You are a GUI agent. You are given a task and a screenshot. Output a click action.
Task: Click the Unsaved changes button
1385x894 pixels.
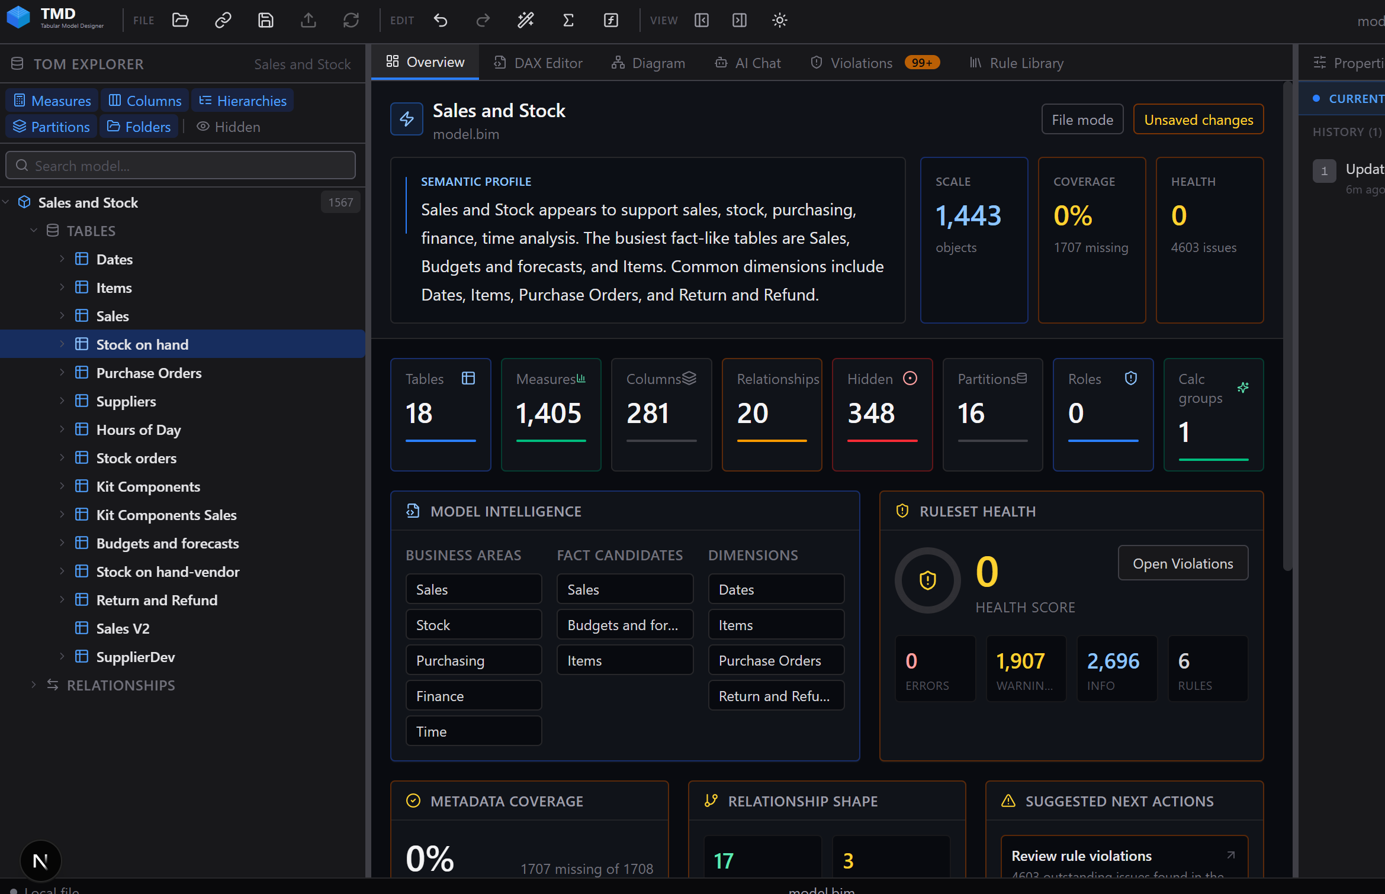point(1198,120)
